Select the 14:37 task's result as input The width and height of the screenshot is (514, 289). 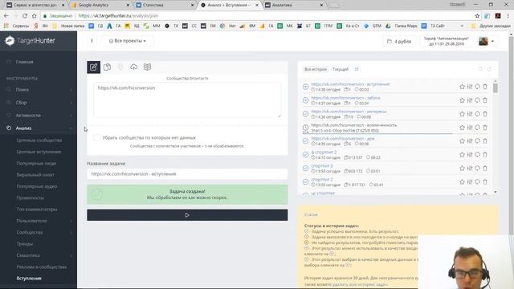[x=305, y=100]
